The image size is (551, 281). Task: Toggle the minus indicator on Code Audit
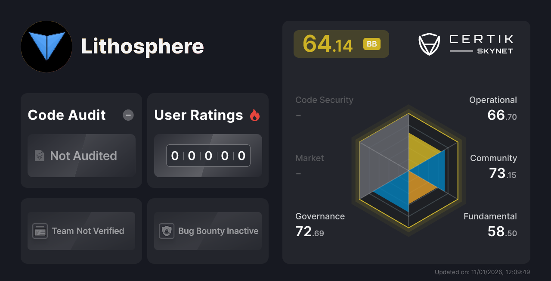pos(128,115)
